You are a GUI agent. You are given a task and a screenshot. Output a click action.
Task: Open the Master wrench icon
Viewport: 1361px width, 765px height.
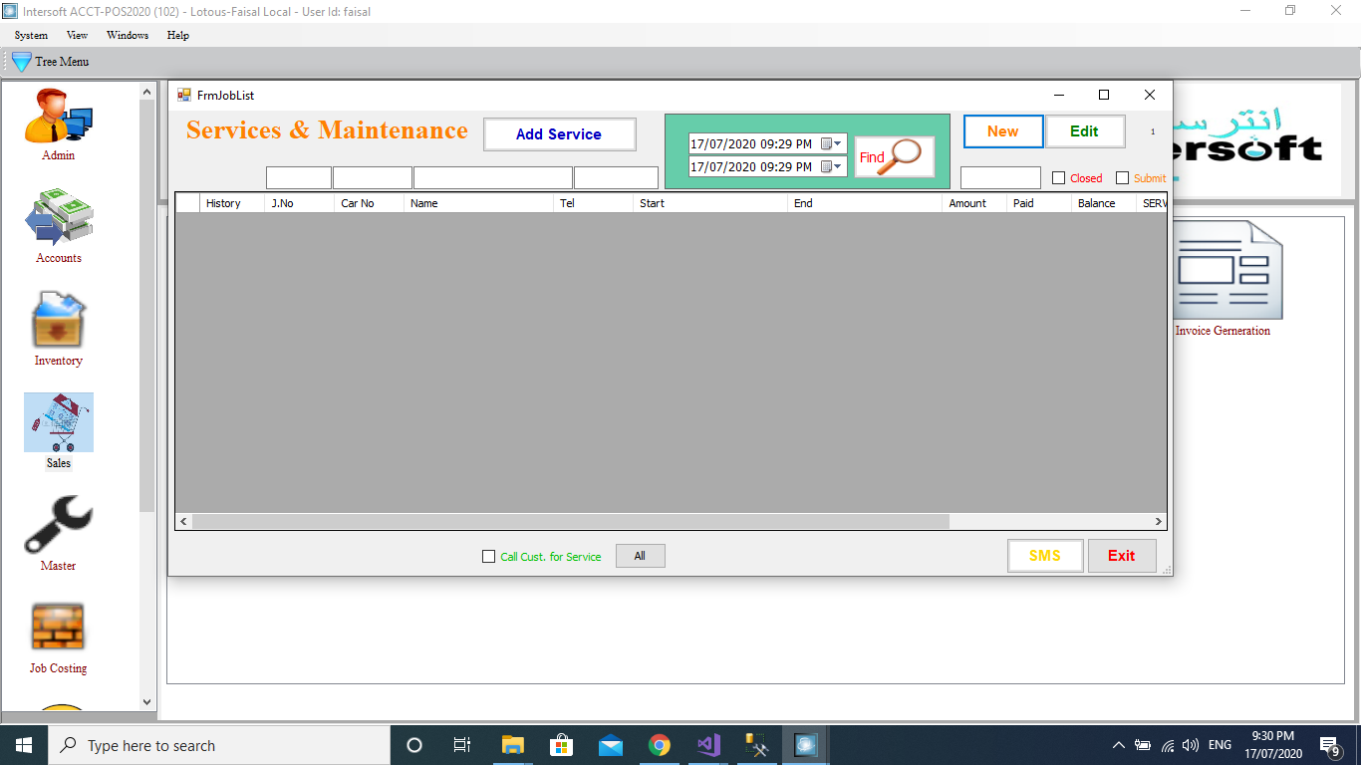58,526
